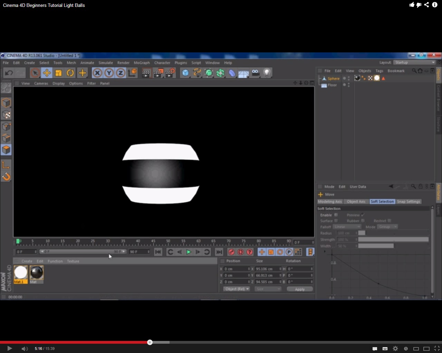
Task: Select the Rotate tool
Action: click(70, 73)
